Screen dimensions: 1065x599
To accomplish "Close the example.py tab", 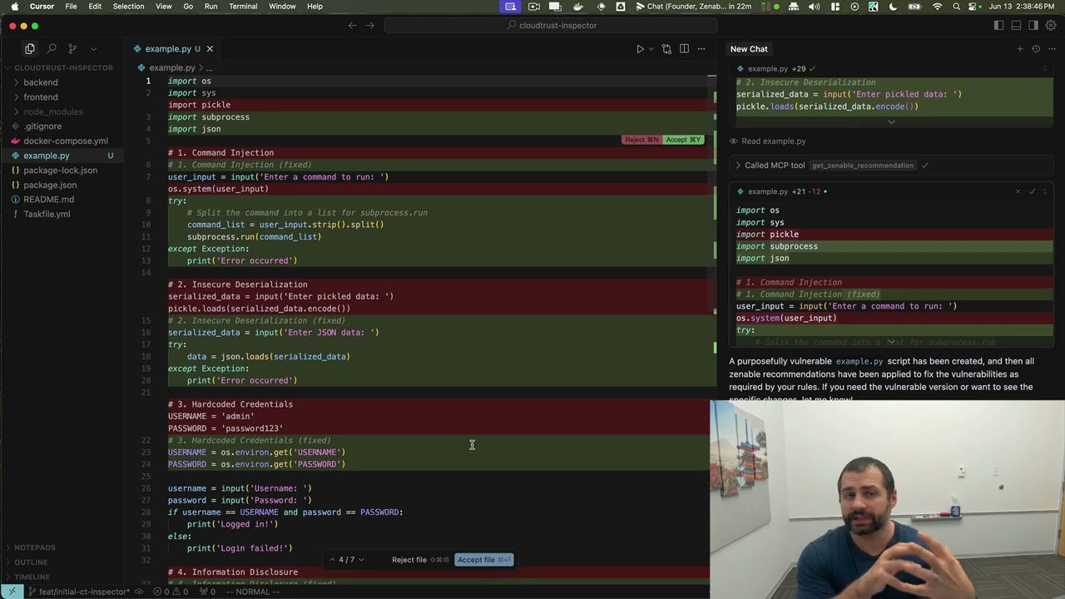I will point(210,49).
